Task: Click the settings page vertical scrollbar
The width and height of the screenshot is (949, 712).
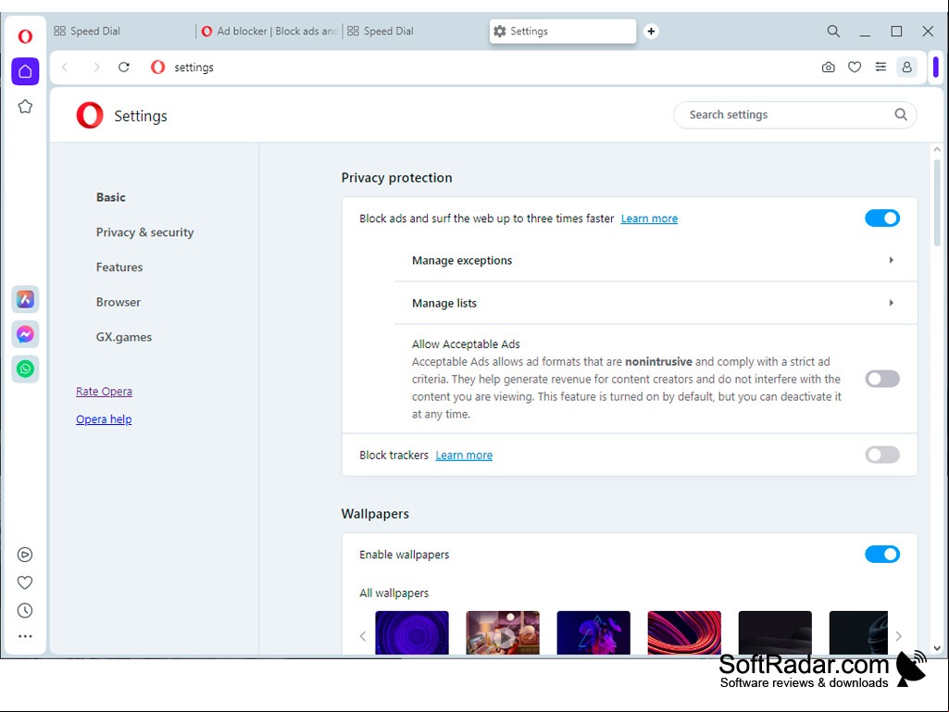Action: click(937, 202)
